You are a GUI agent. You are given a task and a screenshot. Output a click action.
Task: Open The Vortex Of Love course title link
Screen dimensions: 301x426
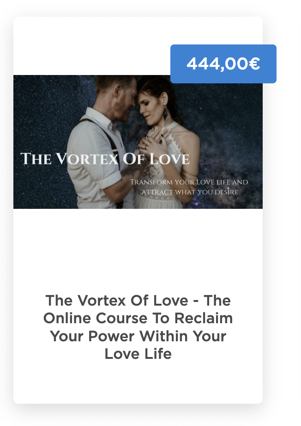coord(138,327)
